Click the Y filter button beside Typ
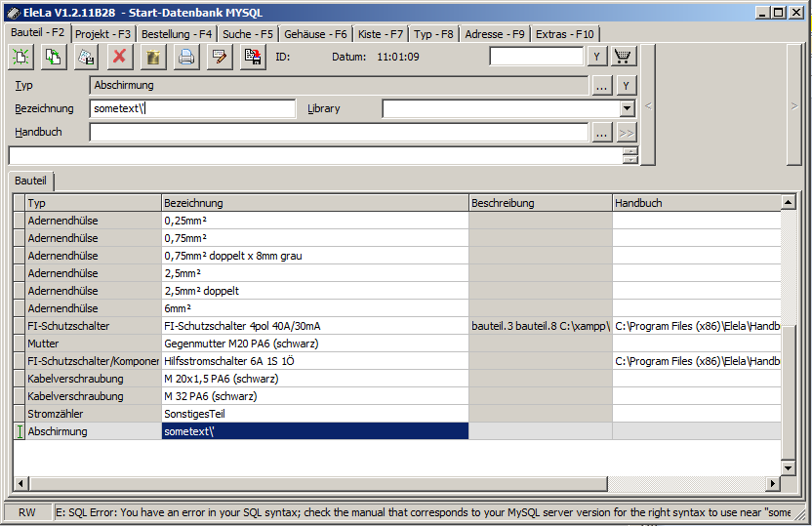Screen dimensions: 812x526 (626, 86)
